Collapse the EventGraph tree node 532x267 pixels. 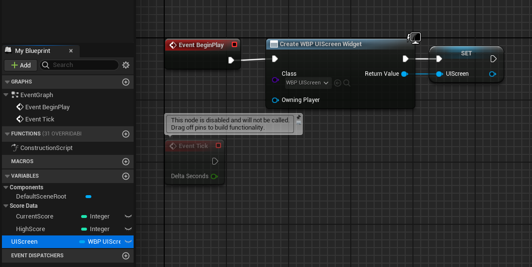pyautogui.click(x=6, y=95)
